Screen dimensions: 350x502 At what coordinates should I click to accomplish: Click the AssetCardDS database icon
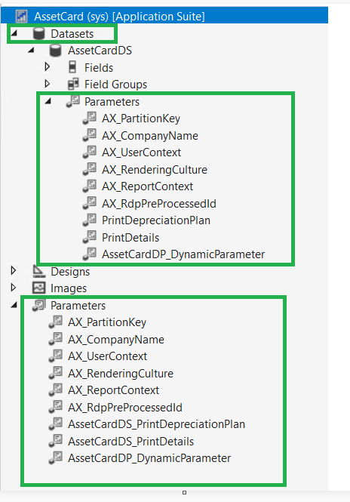pyautogui.click(x=55, y=51)
